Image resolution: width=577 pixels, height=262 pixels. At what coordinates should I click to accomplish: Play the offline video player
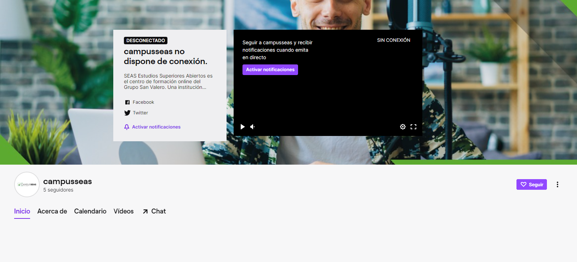[x=242, y=127]
